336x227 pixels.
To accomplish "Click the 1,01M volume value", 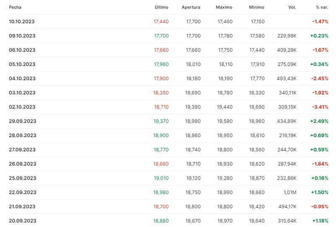I will click(x=289, y=192).
